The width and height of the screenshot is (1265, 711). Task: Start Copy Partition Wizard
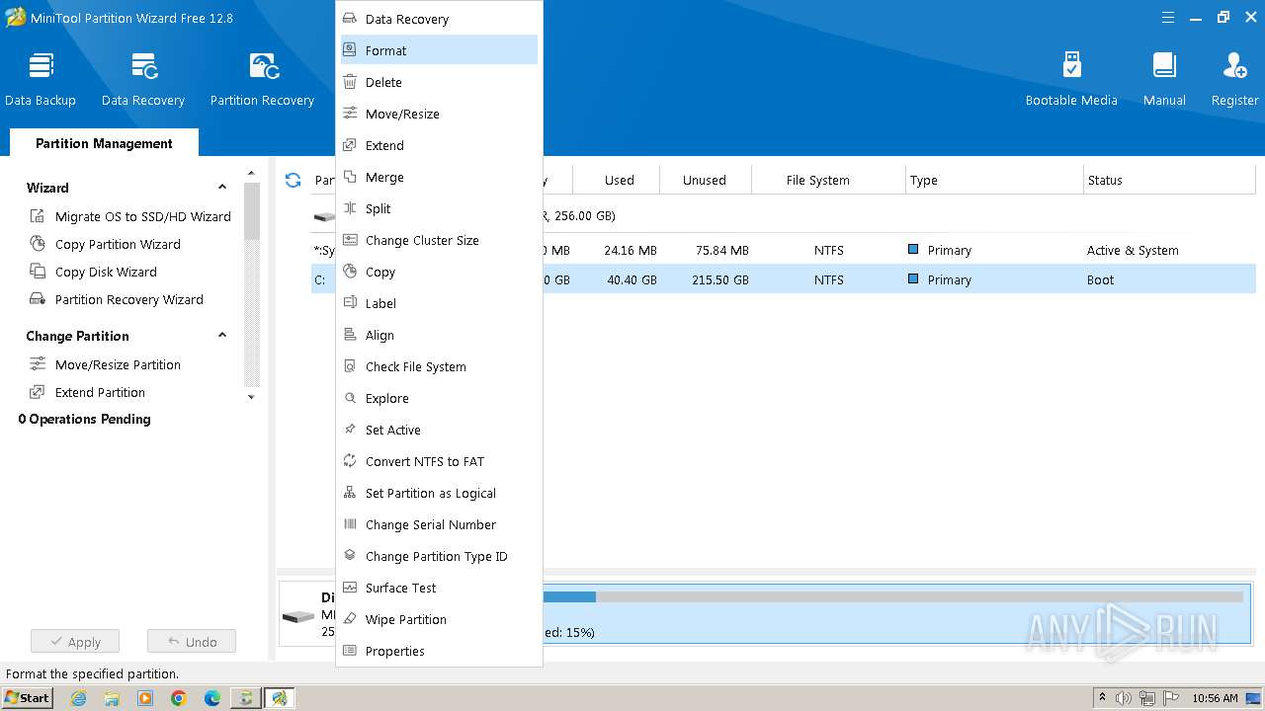(x=105, y=244)
